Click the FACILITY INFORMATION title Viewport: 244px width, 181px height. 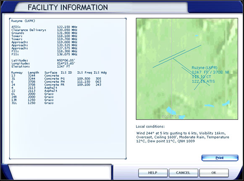coord(68,7)
